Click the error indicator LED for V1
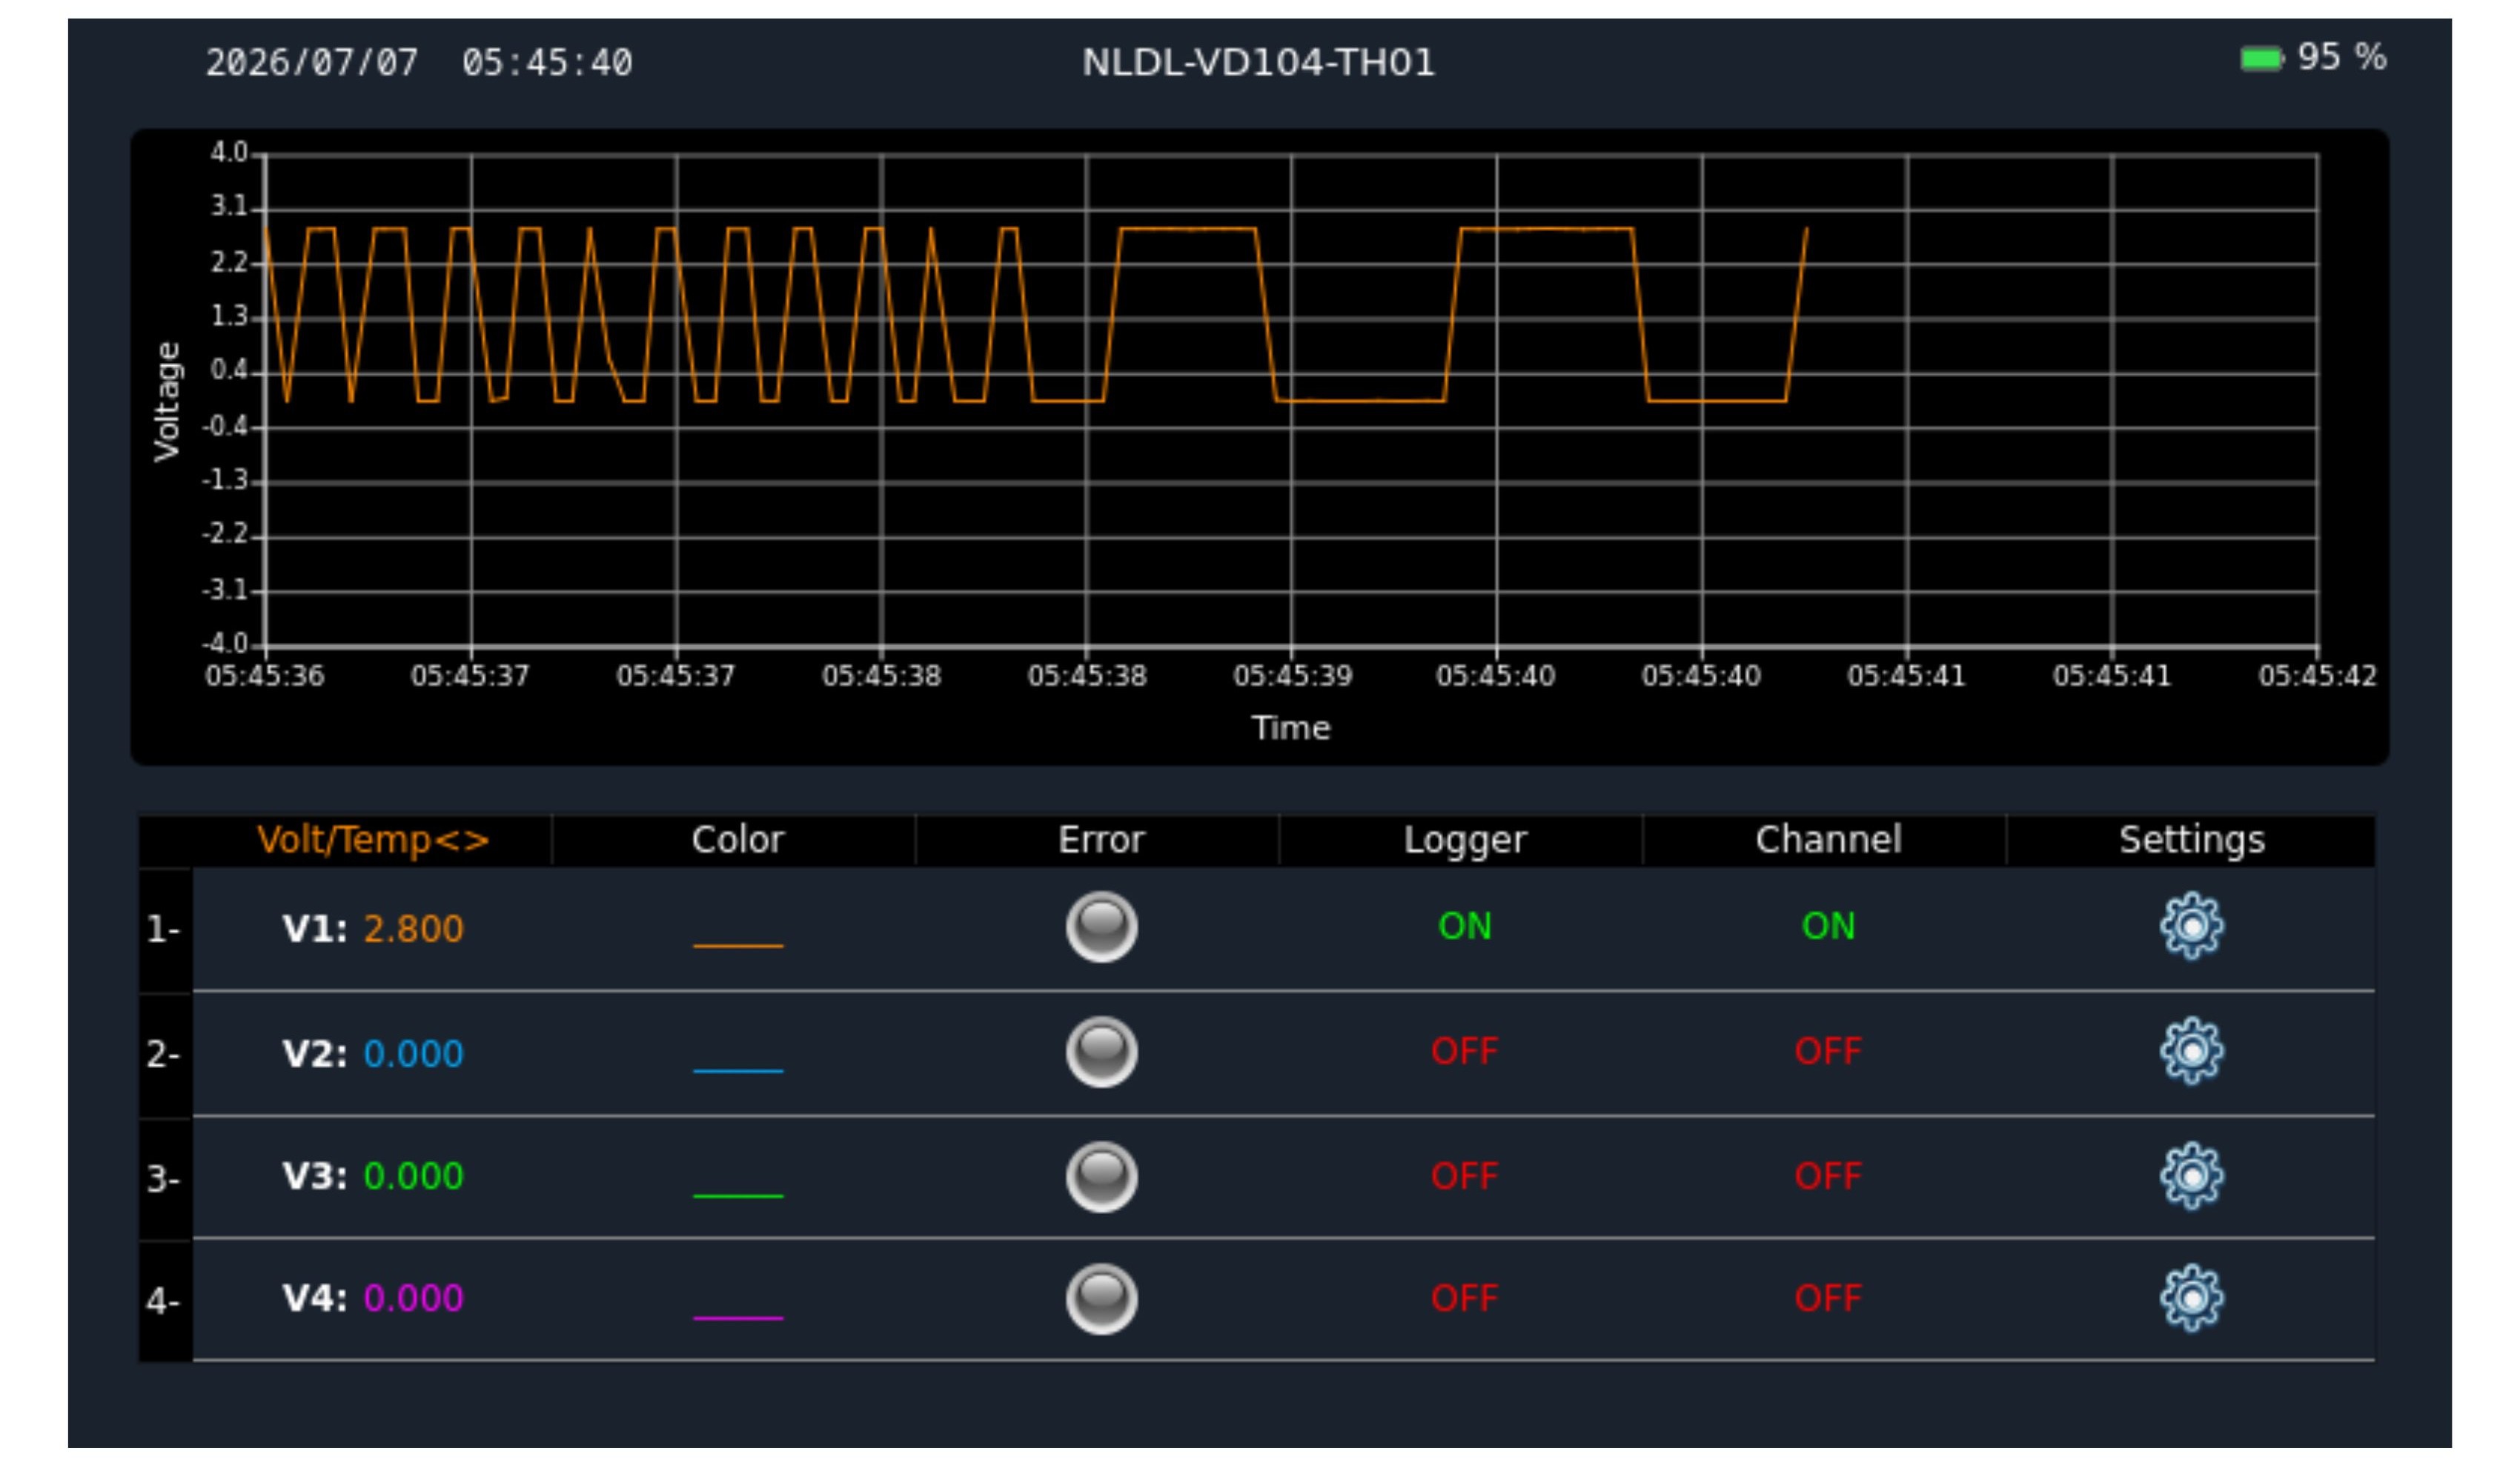The image size is (2520, 1471). [1101, 927]
